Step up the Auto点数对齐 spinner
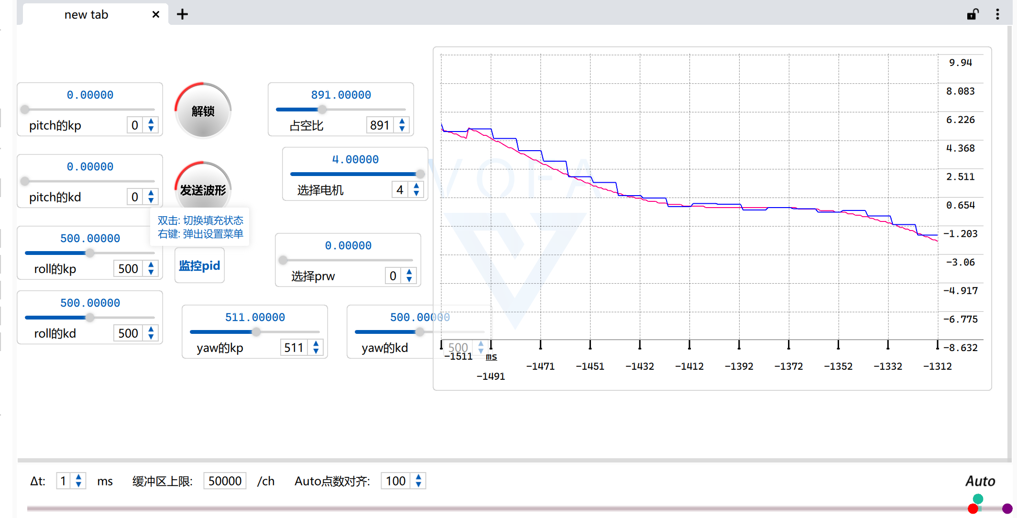The height and width of the screenshot is (518, 1017). (x=418, y=477)
